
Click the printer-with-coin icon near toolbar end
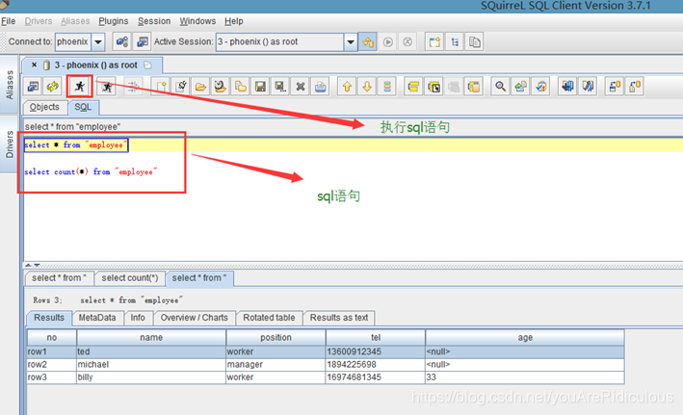(615, 87)
